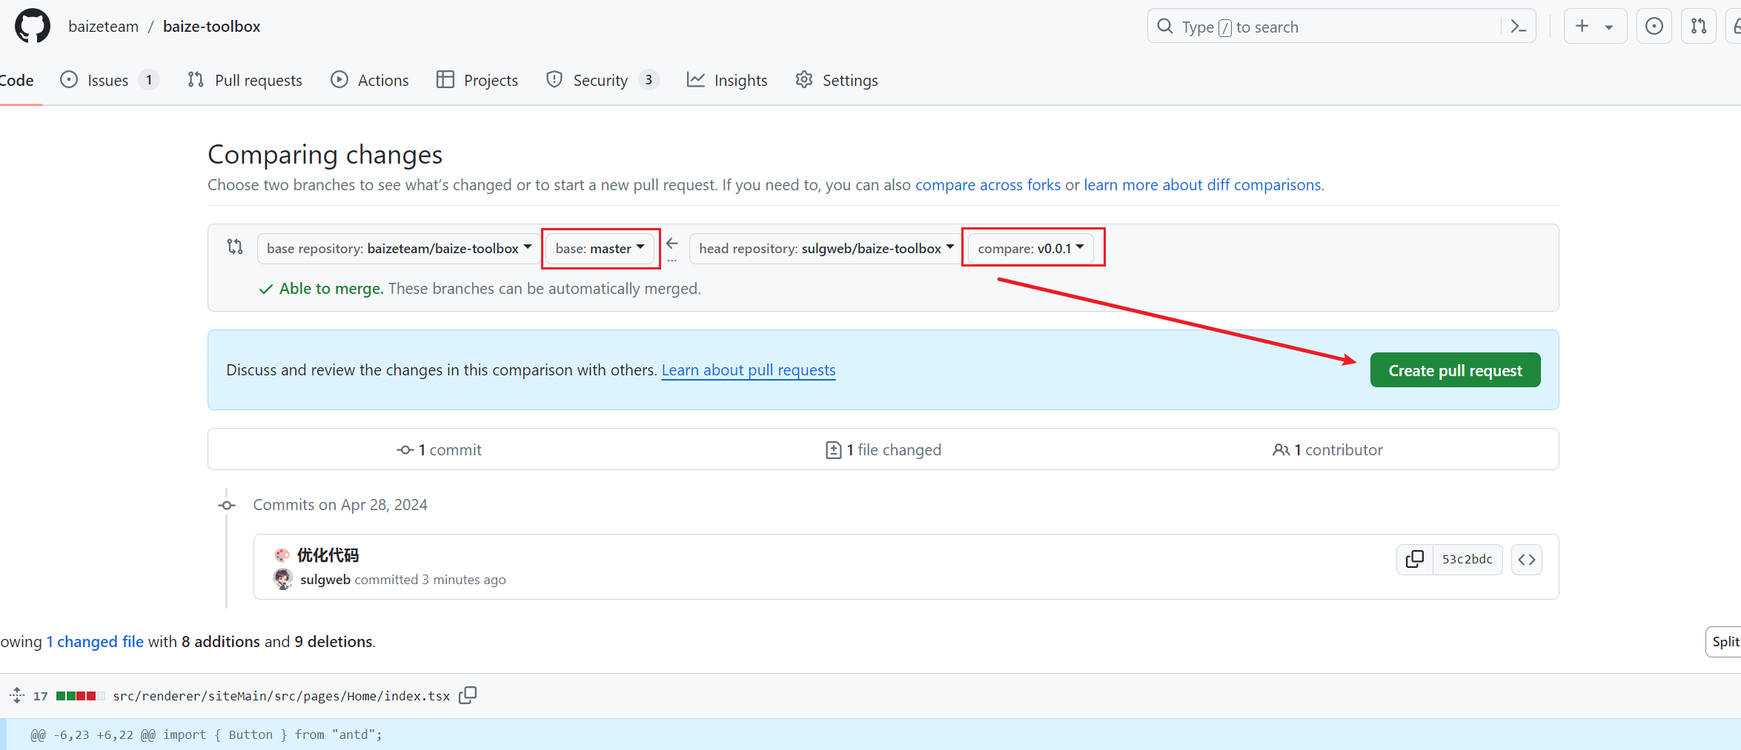This screenshot has height=750, width=1741.
Task: Open the baize-toolbox repository link
Action: pos(211,27)
